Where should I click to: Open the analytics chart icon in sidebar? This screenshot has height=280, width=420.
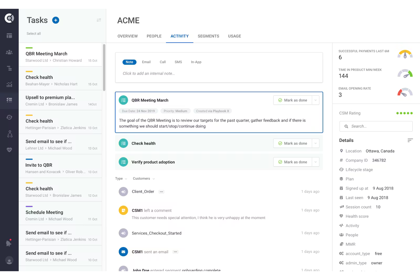tap(9, 84)
